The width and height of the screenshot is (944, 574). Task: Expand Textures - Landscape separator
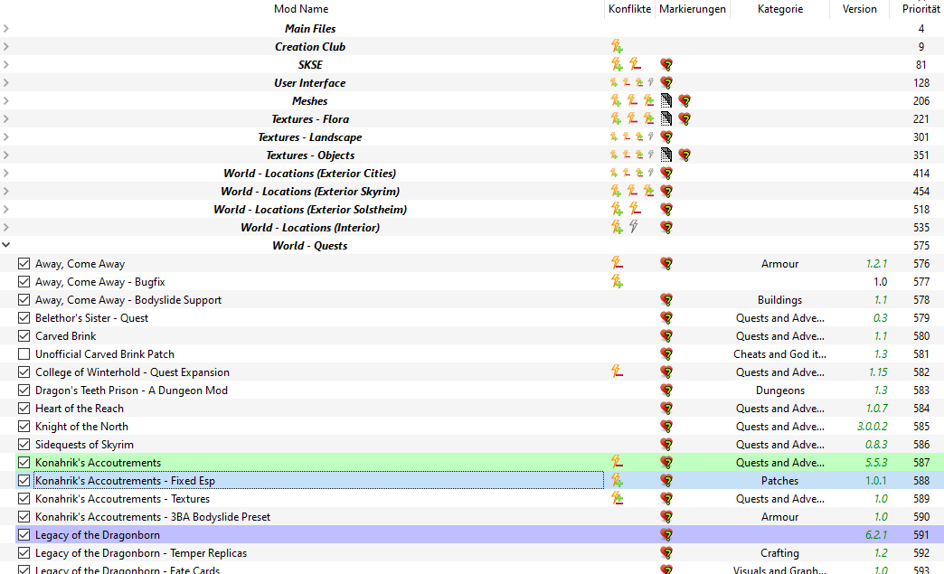click(x=6, y=136)
